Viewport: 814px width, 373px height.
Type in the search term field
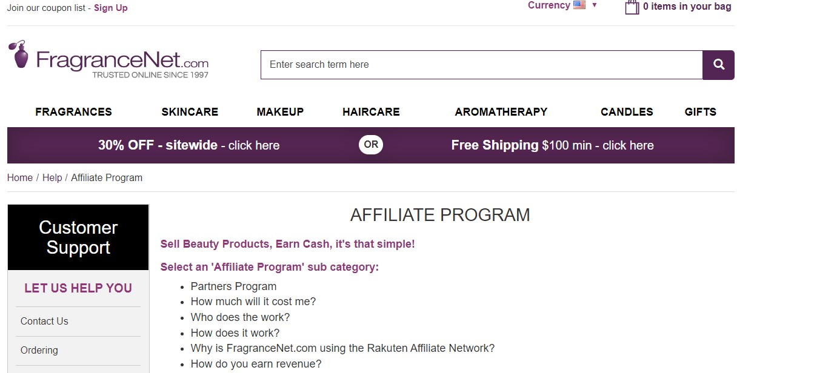click(481, 65)
